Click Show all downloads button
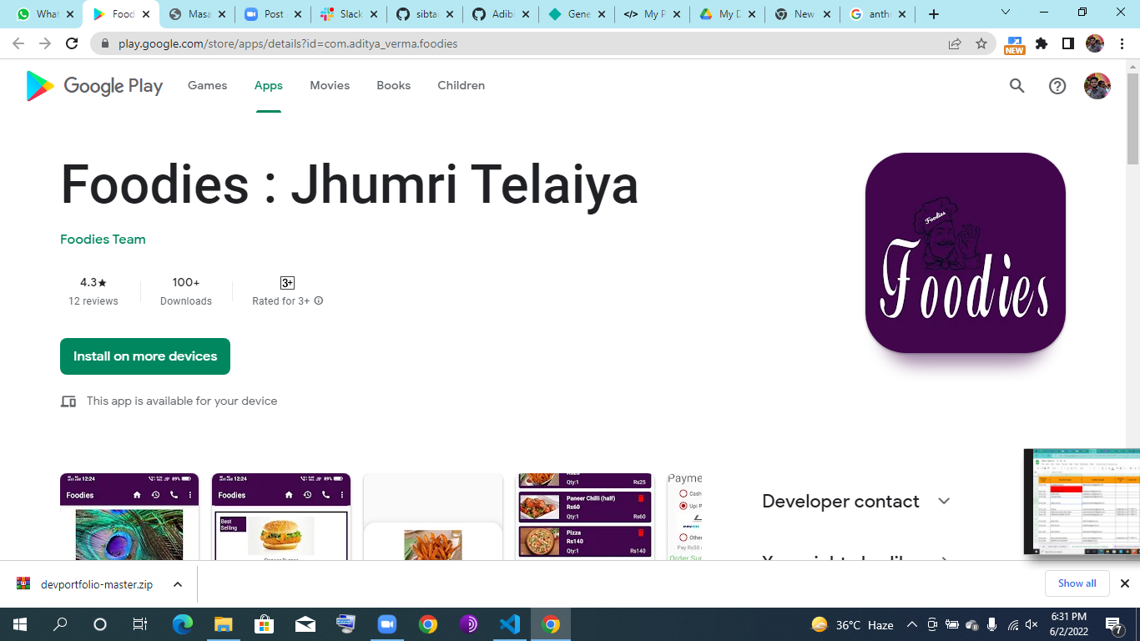This screenshot has height=641, width=1140. pyautogui.click(x=1077, y=583)
